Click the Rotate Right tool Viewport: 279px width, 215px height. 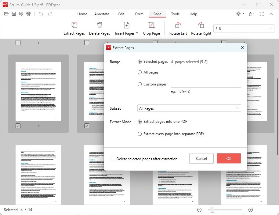pos(201,28)
